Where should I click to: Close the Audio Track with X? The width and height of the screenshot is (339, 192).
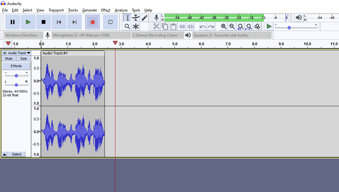pyautogui.click(x=5, y=53)
